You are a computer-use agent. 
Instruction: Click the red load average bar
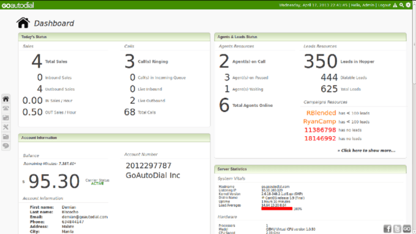point(277,209)
